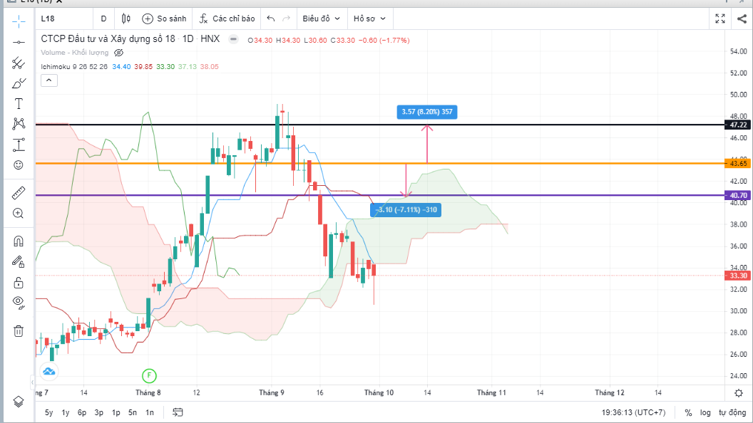The width and height of the screenshot is (753, 423).
Task: Change the D interval setting
Action: pyautogui.click(x=103, y=19)
